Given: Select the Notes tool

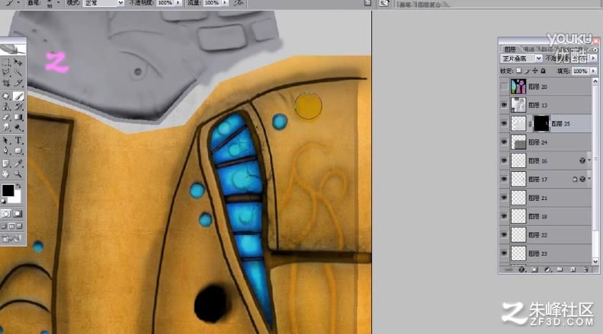Looking at the screenshot, I should [x=6, y=164].
